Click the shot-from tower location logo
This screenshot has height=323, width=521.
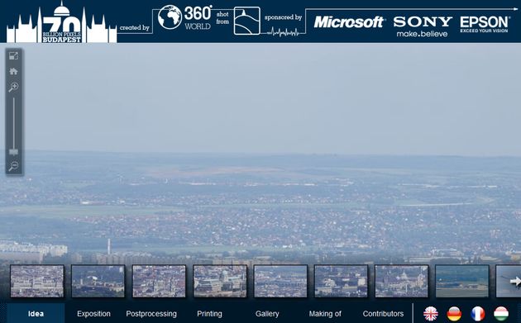(247, 21)
